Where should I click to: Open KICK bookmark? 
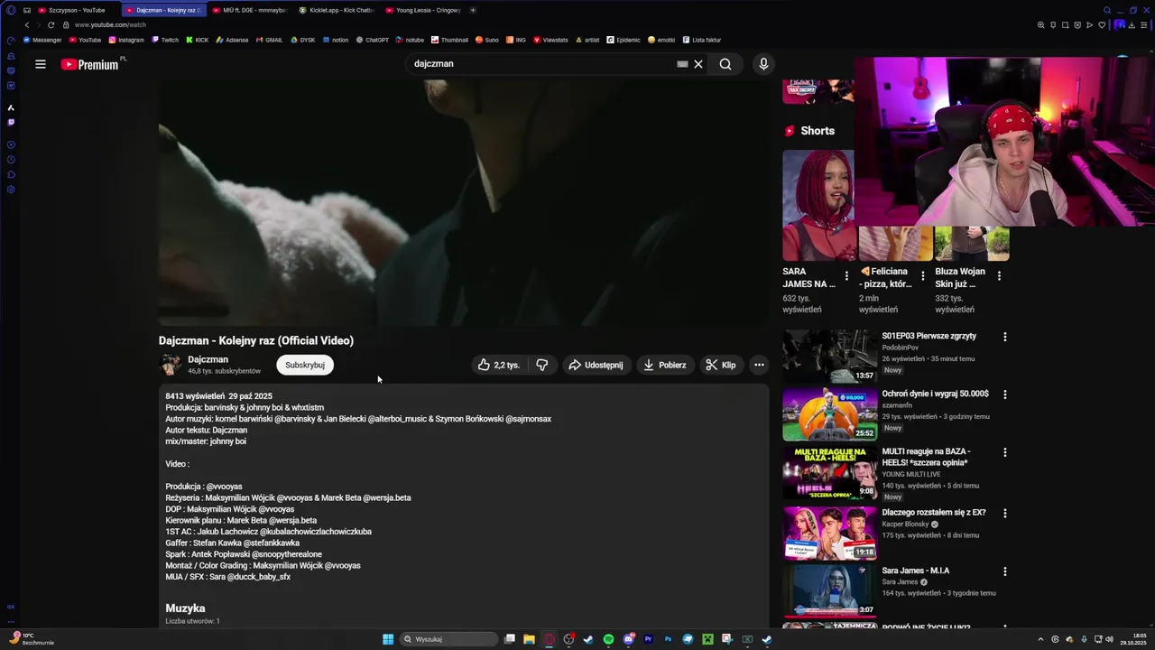[198, 40]
